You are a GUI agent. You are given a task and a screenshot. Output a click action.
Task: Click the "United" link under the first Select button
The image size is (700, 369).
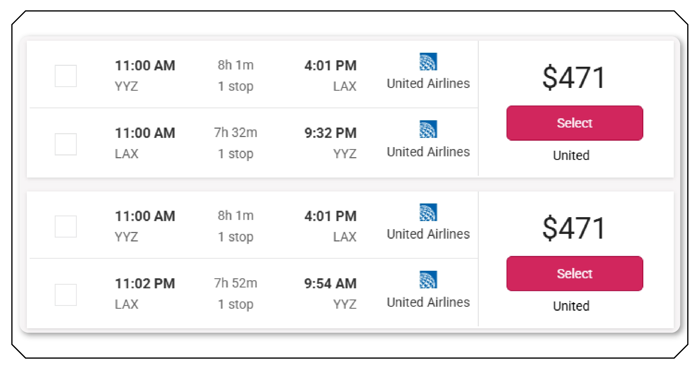pos(571,155)
